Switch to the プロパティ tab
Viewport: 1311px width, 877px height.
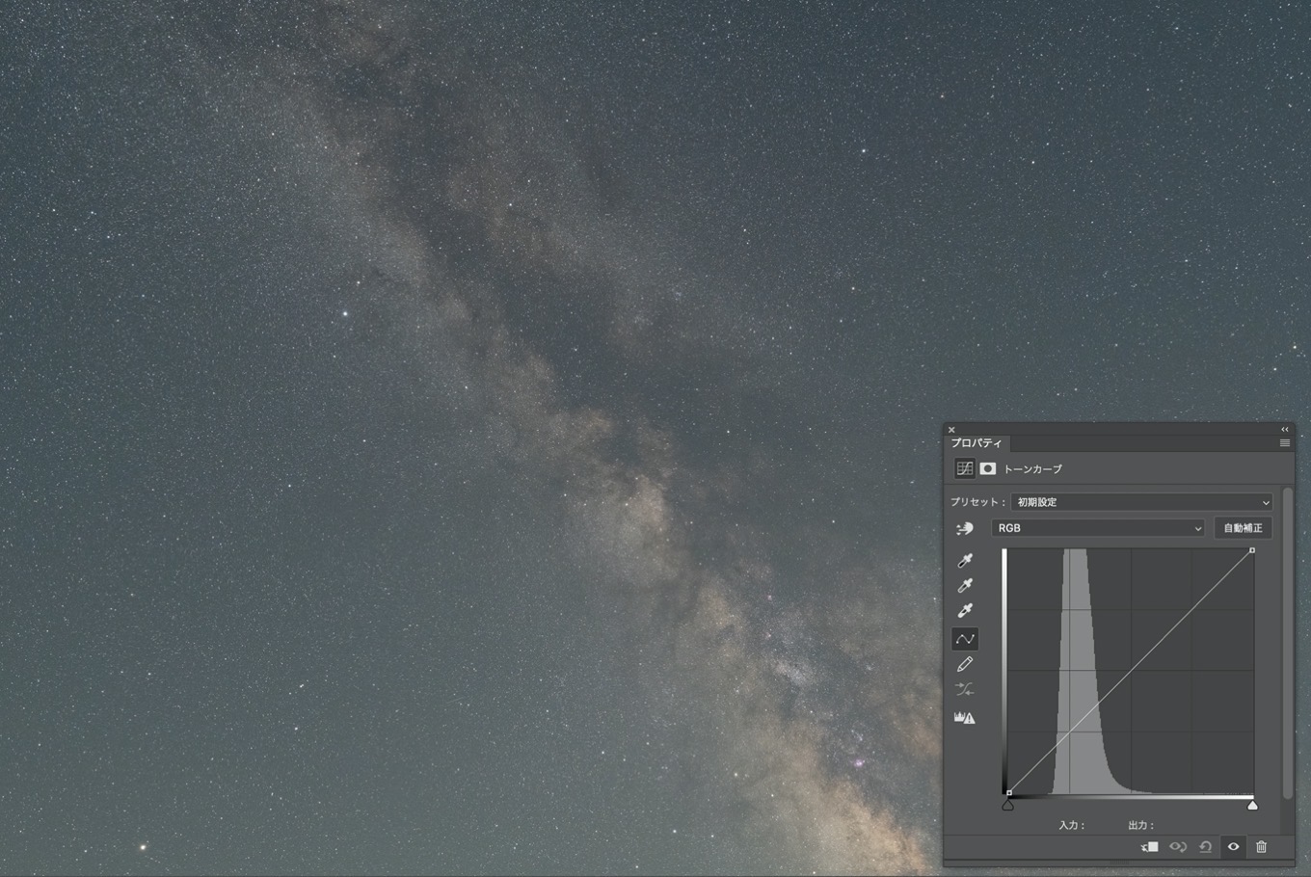pyautogui.click(x=977, y=443)
